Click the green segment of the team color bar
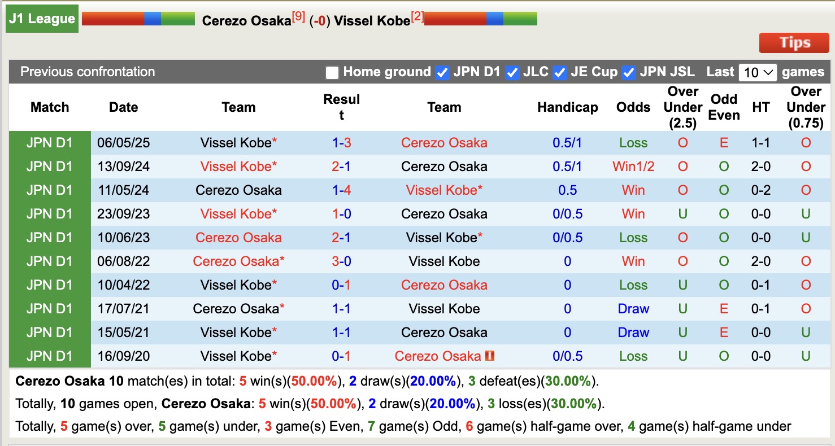 [x=178, y=19]
